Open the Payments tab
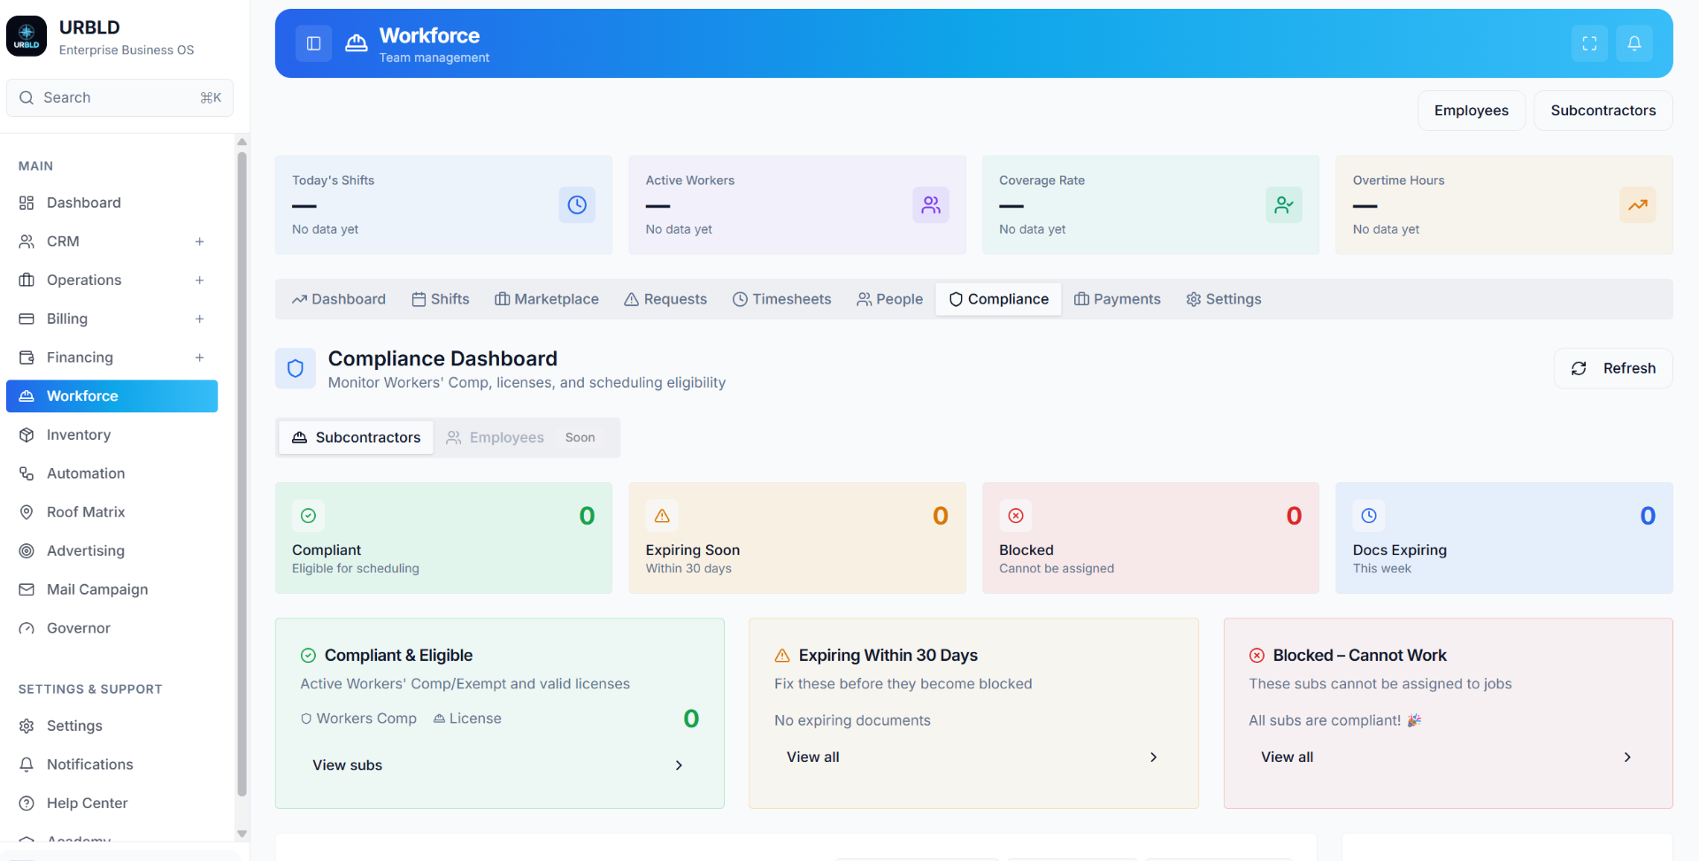Viewport: 1699px width, 861px height. click(x=1118, y=299)
